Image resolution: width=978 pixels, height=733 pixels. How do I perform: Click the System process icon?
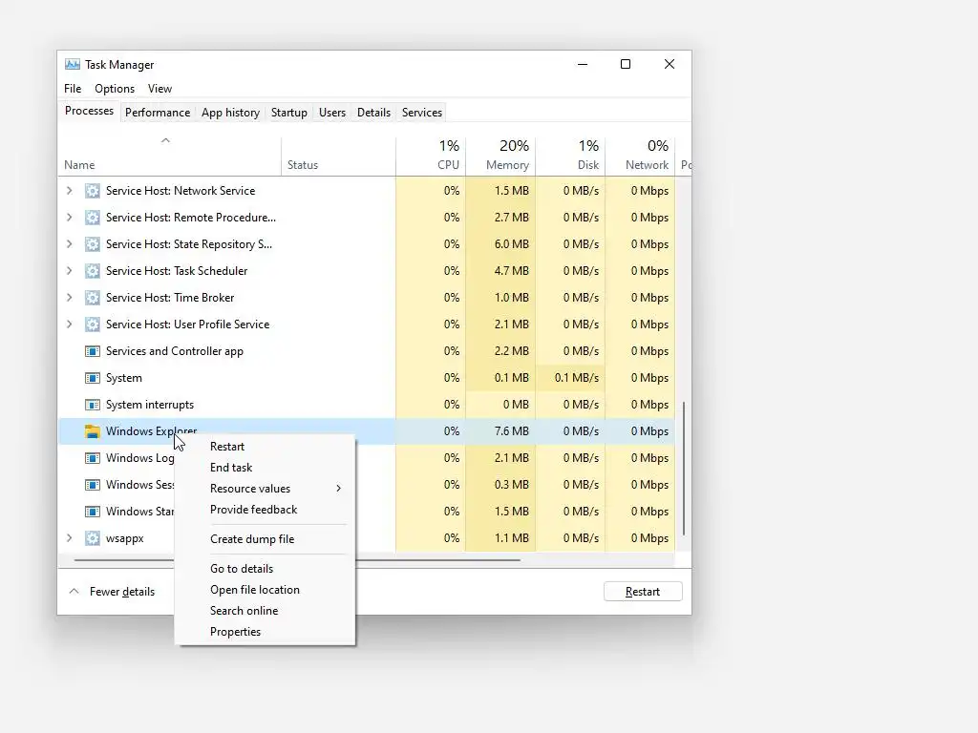tap(93, 378)
